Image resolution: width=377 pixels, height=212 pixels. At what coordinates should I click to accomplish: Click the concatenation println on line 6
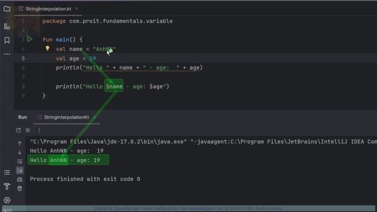click(x=129, y=68)
